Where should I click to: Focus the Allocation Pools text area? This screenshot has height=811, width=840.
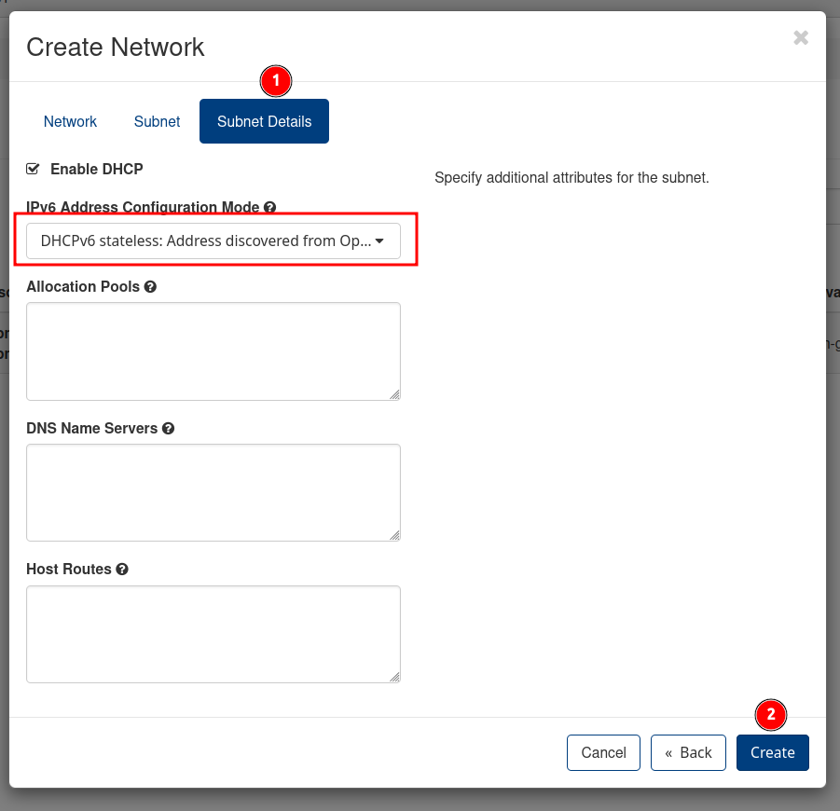click(213, 351)
